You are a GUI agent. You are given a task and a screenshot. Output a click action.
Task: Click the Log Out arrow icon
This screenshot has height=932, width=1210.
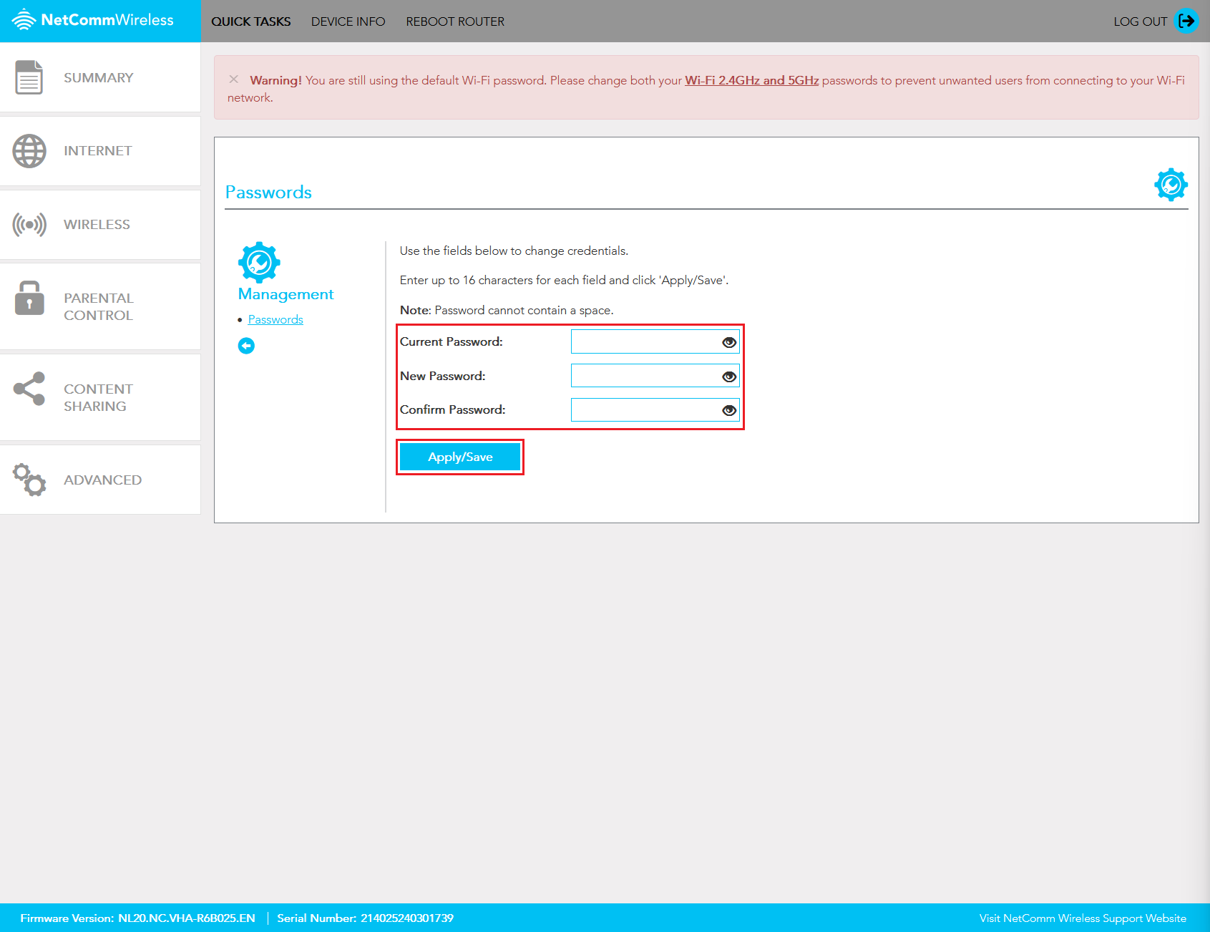coord(1186,21)
